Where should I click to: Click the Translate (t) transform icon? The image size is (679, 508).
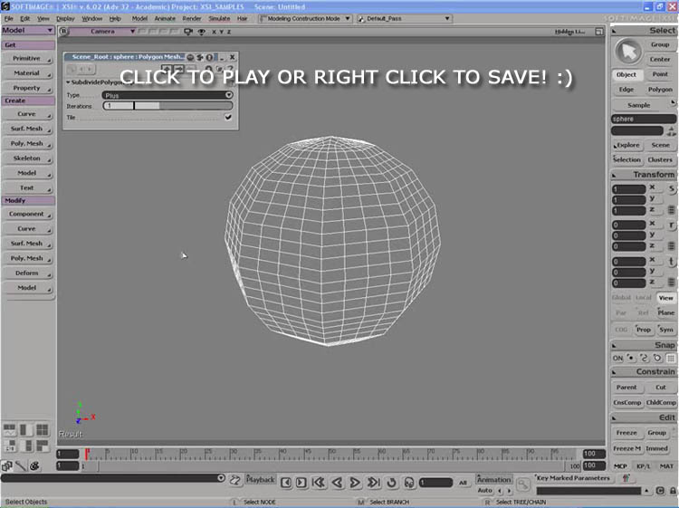[x=672, y=261]
